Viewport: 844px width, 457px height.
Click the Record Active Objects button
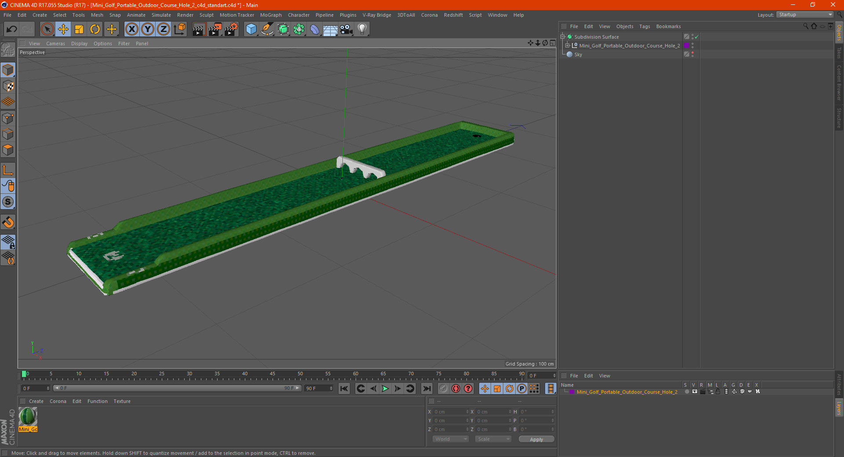(444, 388)
